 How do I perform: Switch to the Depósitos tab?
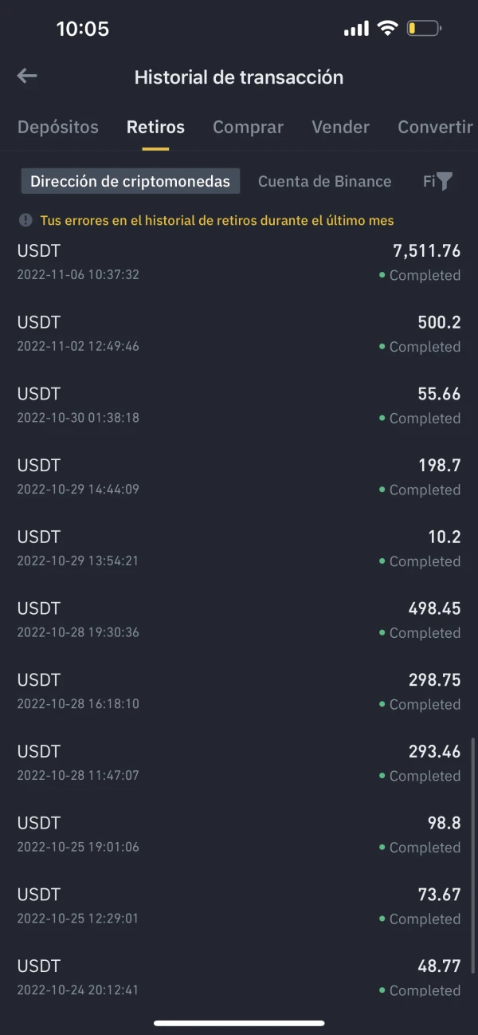pos(58,127)
